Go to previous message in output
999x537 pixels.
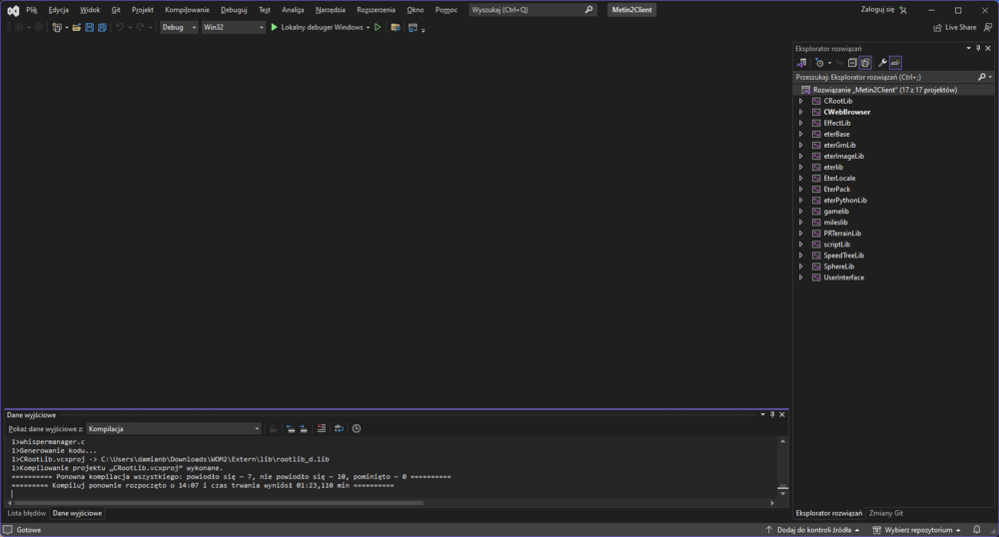(x=291, y=429)
